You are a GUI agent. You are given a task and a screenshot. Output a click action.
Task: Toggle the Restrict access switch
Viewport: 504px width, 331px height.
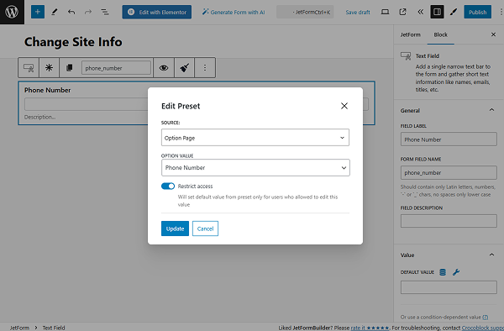(x=168, y=186)
